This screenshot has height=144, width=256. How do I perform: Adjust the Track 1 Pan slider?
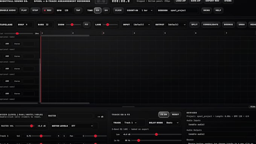click(96, 136)
